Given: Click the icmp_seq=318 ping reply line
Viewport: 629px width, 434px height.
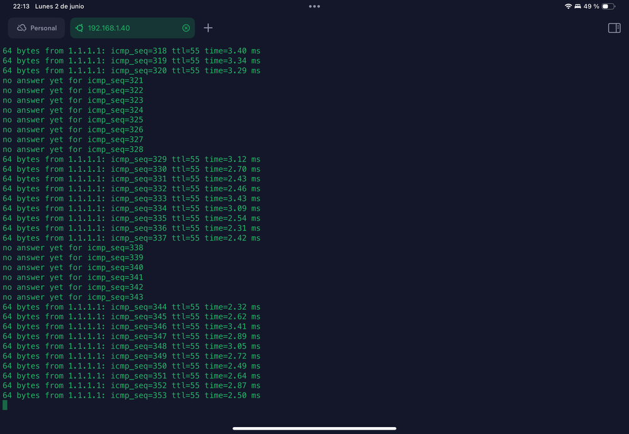Looking at the screenshot, I should tap(131, 51).
